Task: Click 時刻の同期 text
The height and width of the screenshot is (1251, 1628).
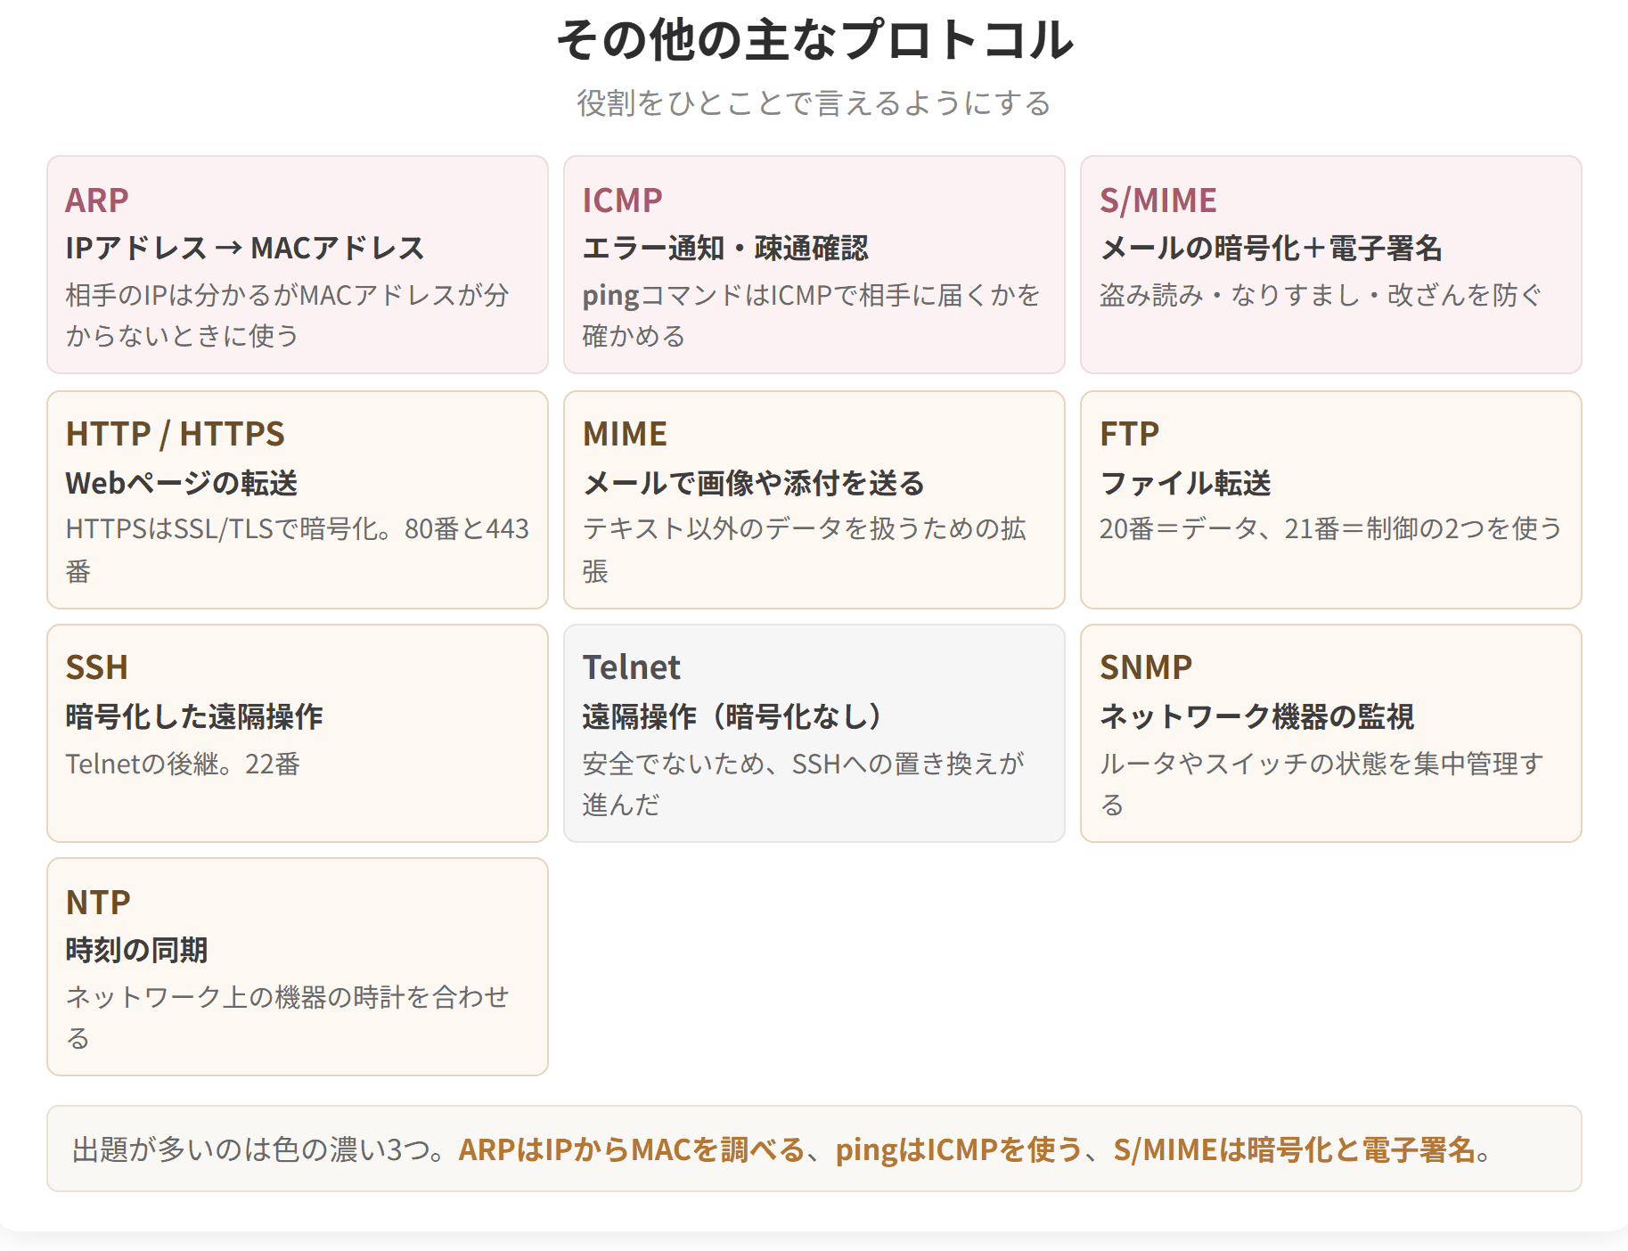Action: point(136,950)
